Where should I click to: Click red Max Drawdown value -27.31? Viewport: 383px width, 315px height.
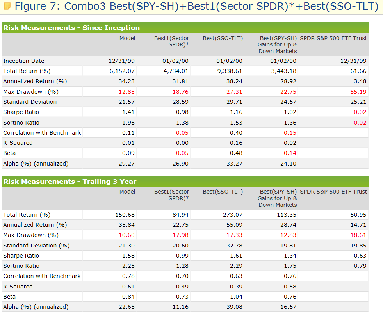pos(233,92)
